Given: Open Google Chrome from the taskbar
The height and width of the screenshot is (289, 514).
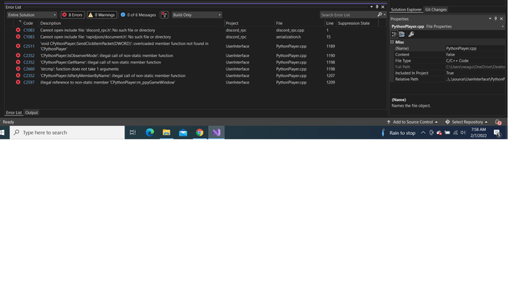Looking at the screenshot, I should click(x=200, y=132).
